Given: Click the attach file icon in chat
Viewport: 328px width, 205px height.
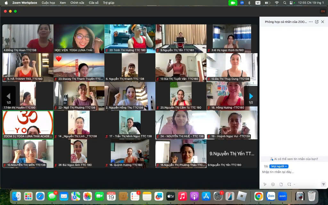Looking at the screenshot, I should (281, 184).
